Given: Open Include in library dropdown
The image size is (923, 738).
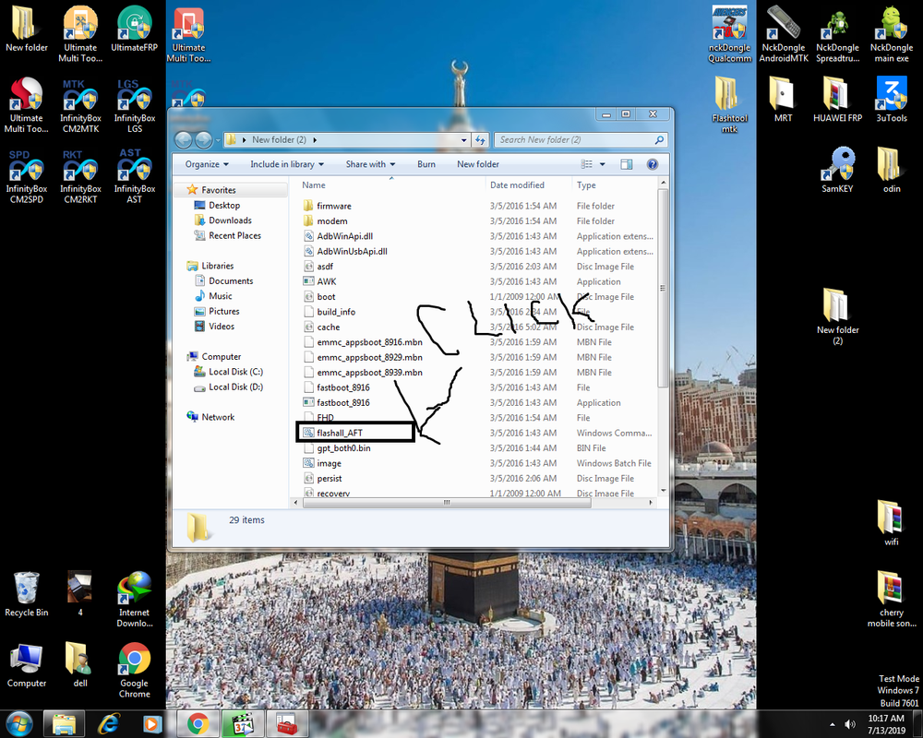Looking at the screenshot, I should pyautogui.click(x=287, y=164).
